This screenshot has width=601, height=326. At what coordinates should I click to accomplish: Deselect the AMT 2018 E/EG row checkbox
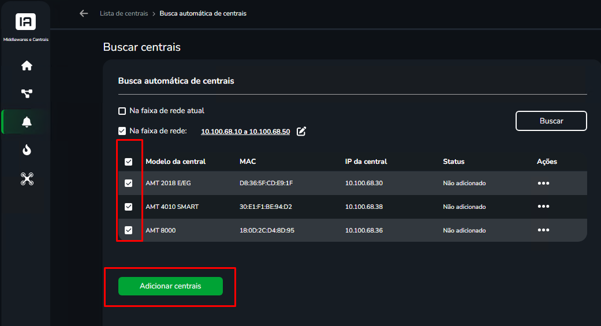pos(128,183)
